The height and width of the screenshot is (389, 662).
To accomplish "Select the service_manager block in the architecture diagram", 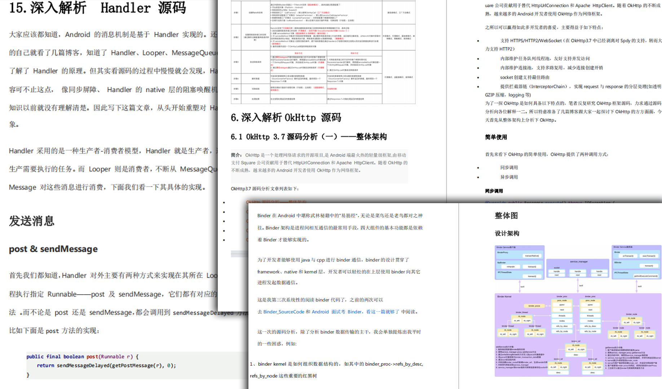I will pos(578,262).
